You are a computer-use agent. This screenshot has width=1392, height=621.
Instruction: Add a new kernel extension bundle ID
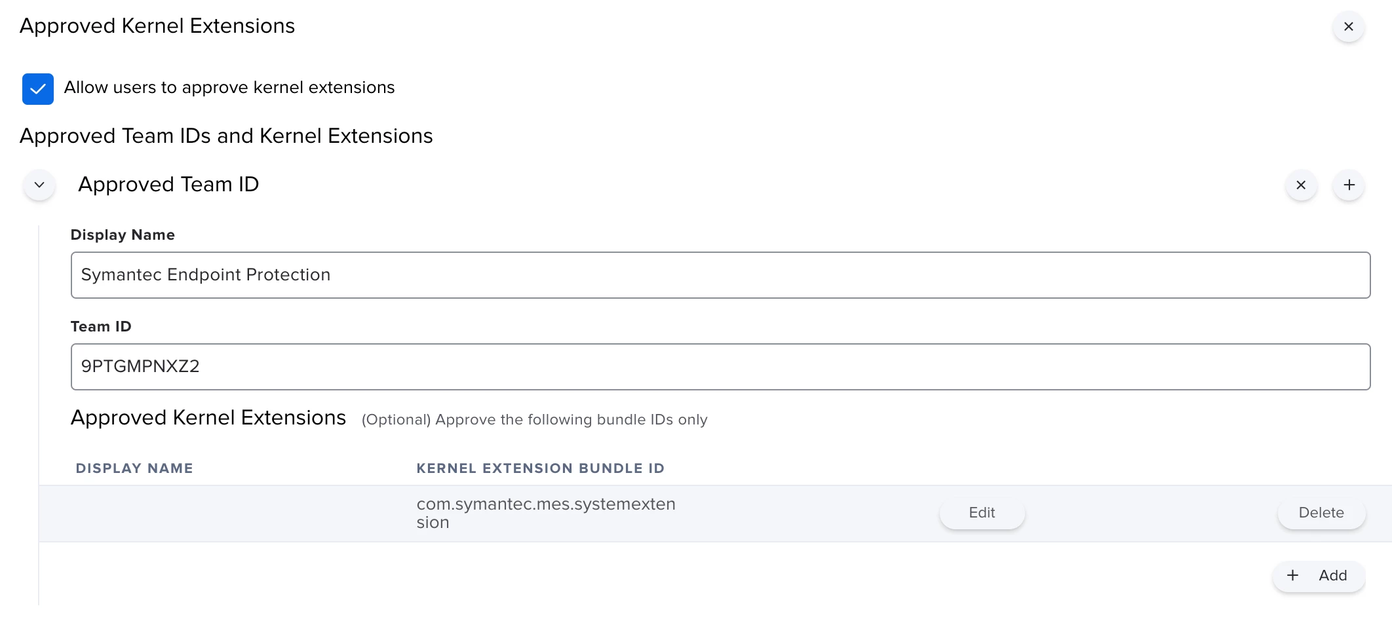pos(1318,576)
